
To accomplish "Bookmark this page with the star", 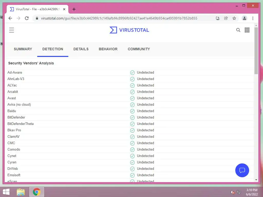I will pyautogui.click(x=234, y=18).
